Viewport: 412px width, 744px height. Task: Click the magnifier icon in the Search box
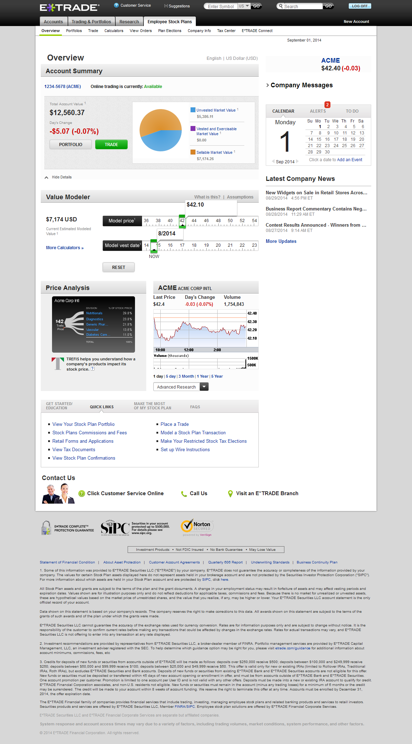281,6
